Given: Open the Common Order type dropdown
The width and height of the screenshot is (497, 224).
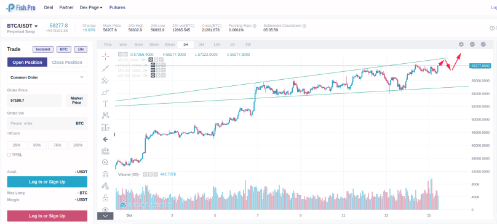Looking at the screenshot, I should pos(47,77).
